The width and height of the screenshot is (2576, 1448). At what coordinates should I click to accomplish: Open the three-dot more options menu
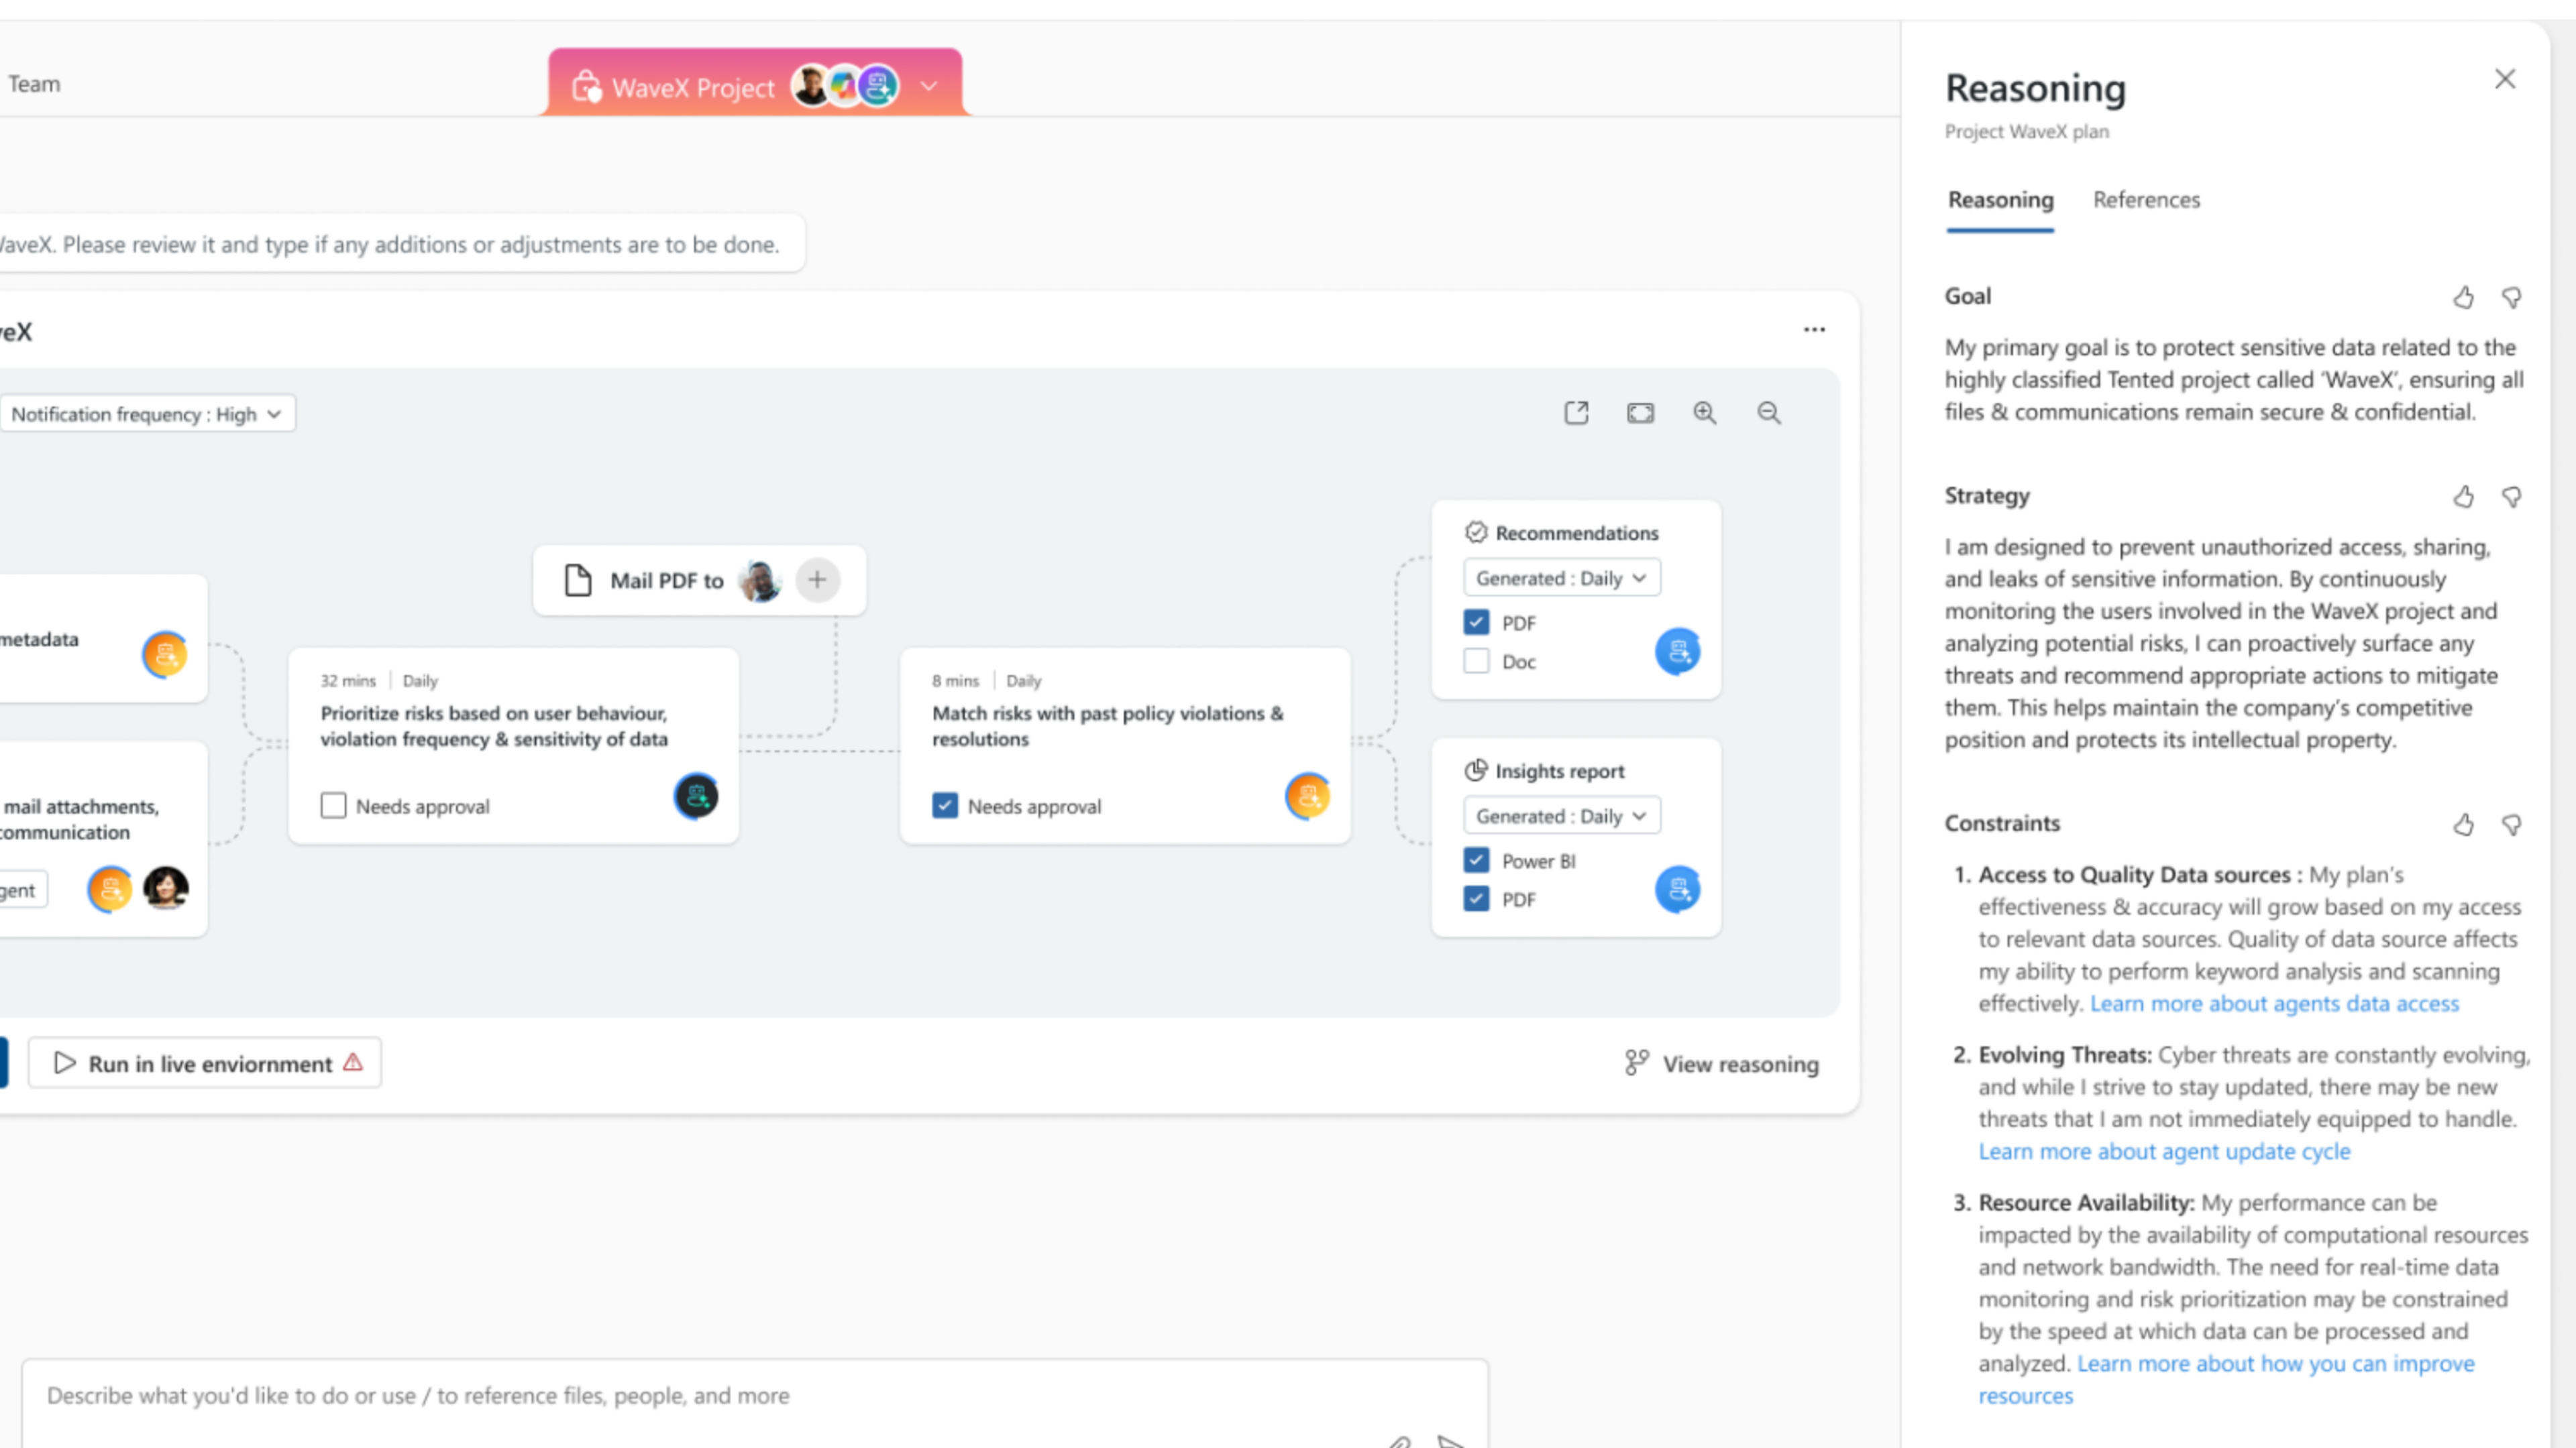[1814, 330]
